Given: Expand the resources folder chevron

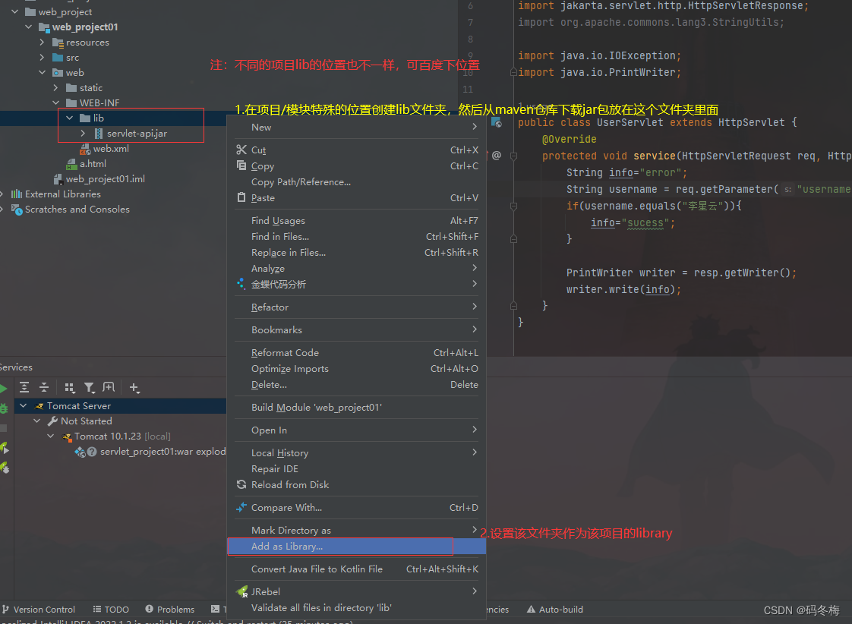Looking at the screenshot, I should [x=42, y=42].
